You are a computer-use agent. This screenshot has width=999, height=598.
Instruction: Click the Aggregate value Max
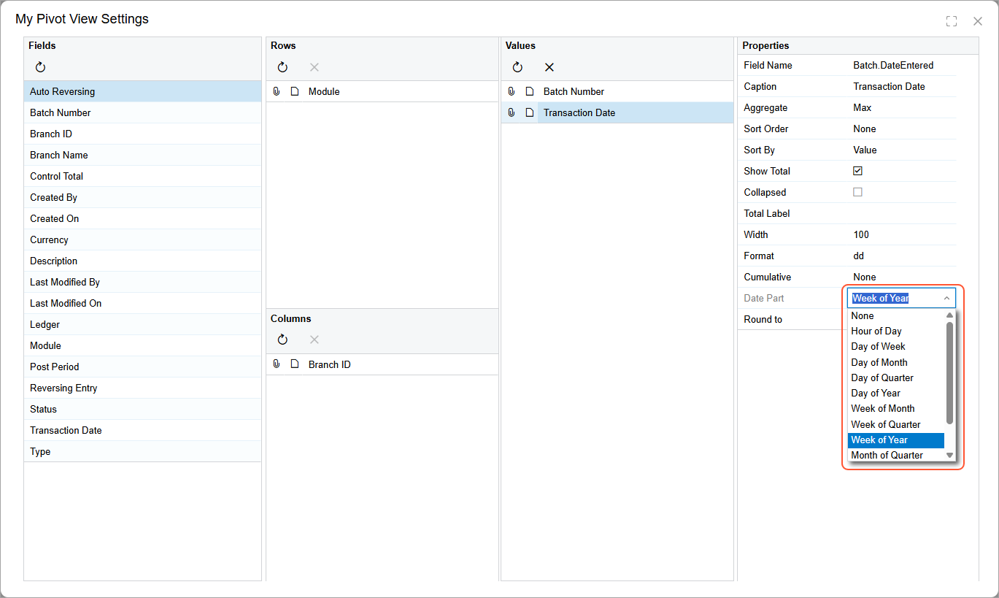(863, 107)
